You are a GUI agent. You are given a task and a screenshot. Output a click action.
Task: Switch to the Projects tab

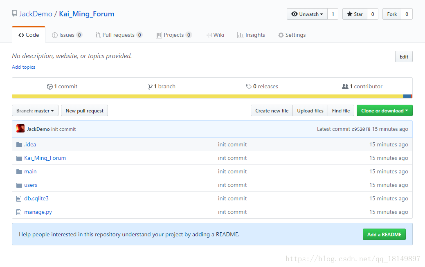point(174,35)
